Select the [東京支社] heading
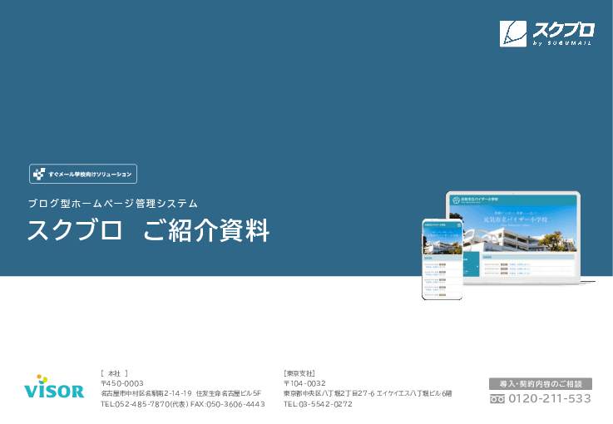The width and height of the screenshot is (613, 424). tap(299, 373)
